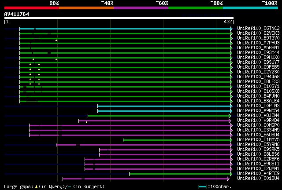Click the purple alignment bar of C5YRM6
Screen dimensions: 282x190
pyautogui.click(x=143, y=145)
